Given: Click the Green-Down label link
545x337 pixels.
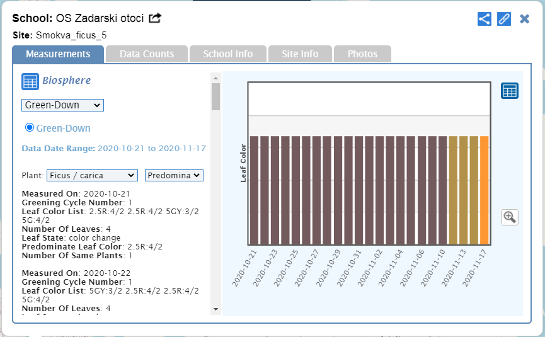Looking at the screenshot, I should [63, 128].
